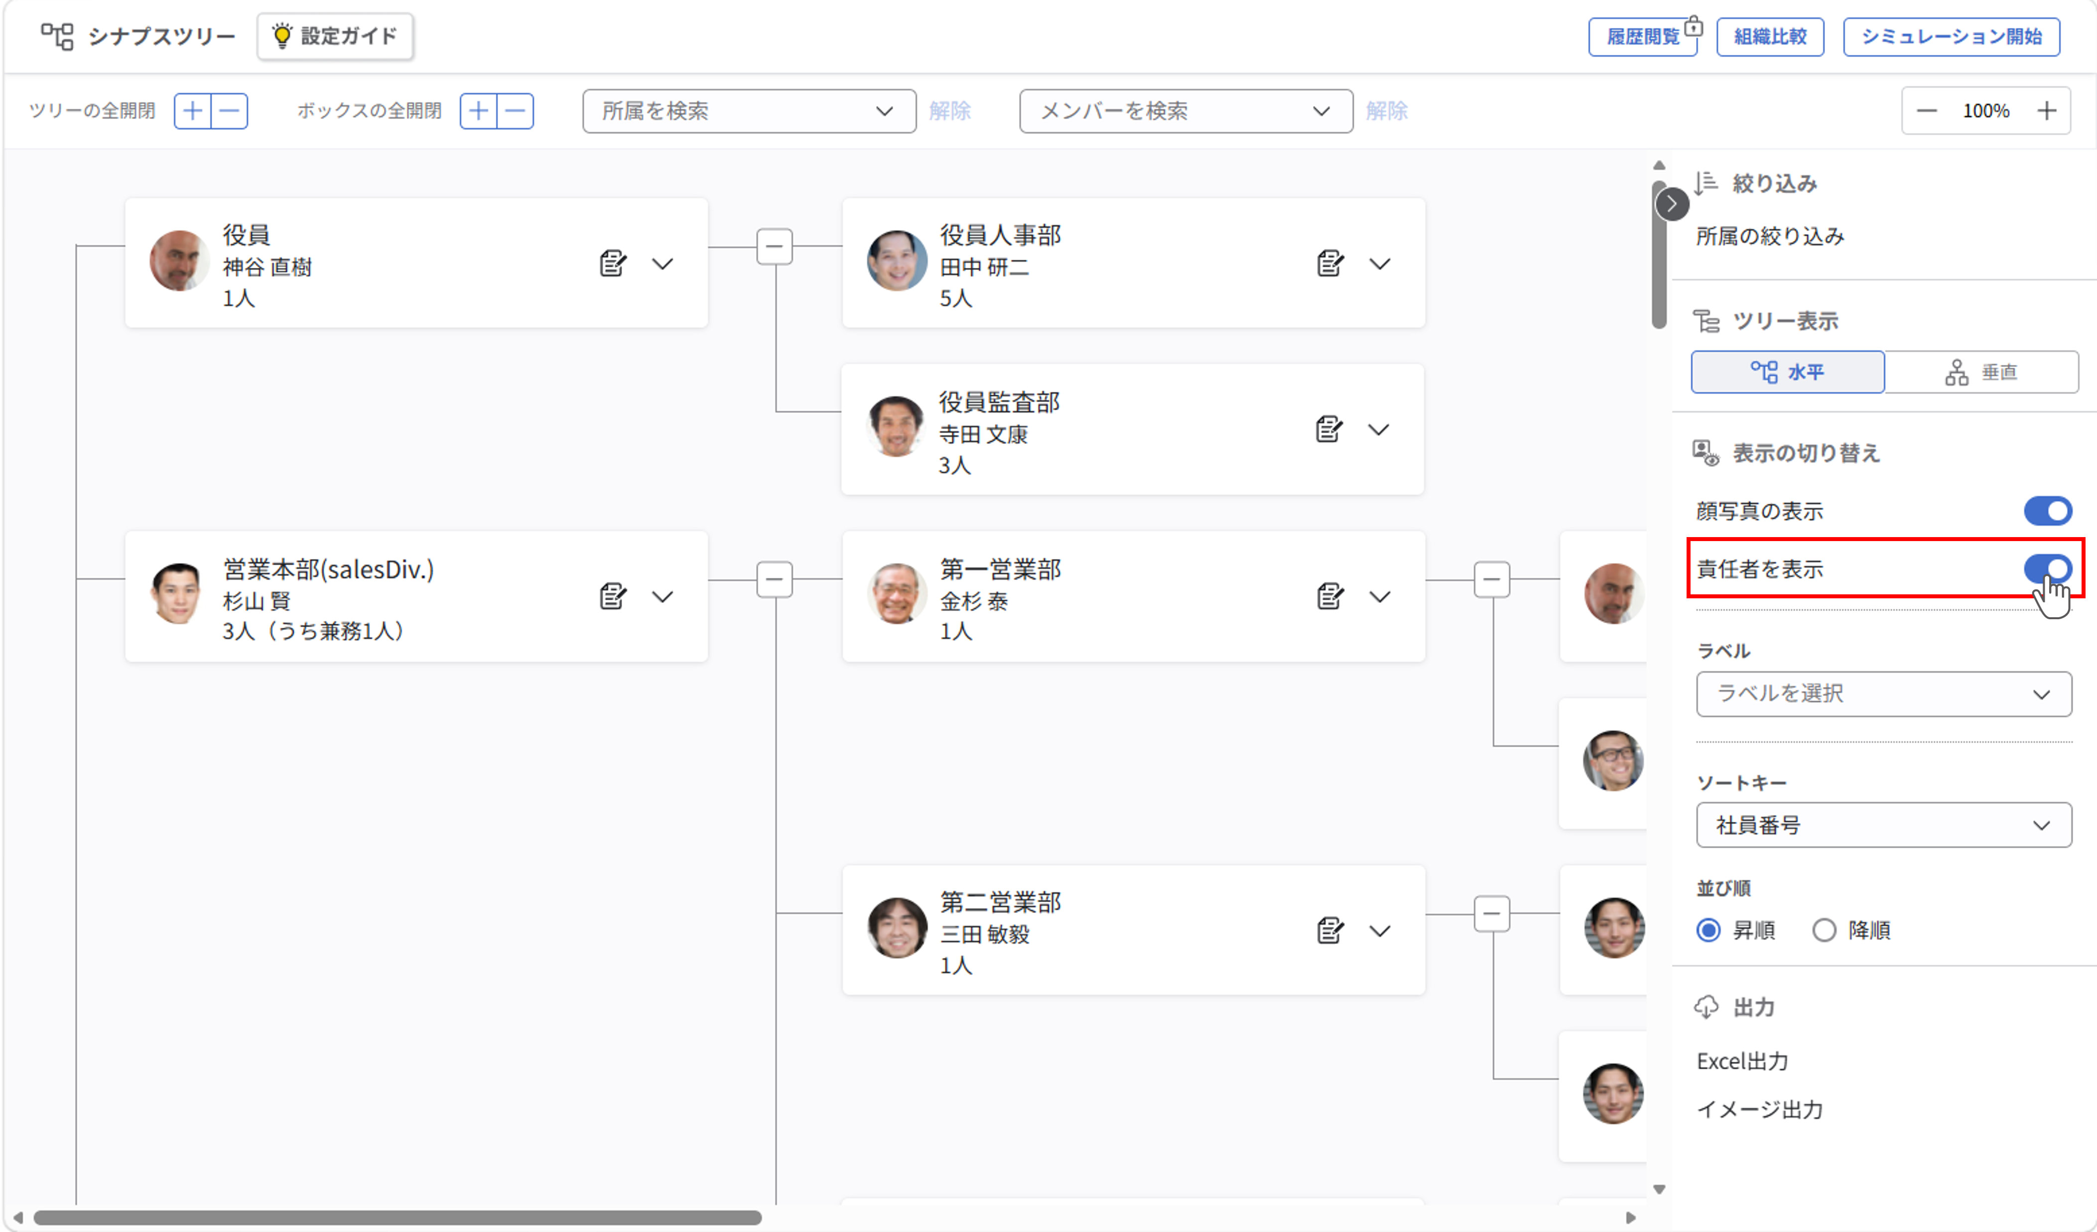Collapse all boxes with ボックスの全開閉 minus
This screenshot has height=1232, width=2097.
[516, 111]
